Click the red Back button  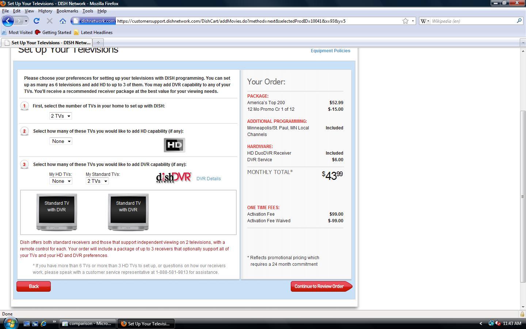[34, 286]
